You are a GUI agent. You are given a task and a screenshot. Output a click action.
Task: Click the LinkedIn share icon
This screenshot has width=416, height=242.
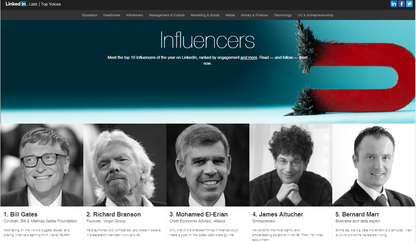394,4
